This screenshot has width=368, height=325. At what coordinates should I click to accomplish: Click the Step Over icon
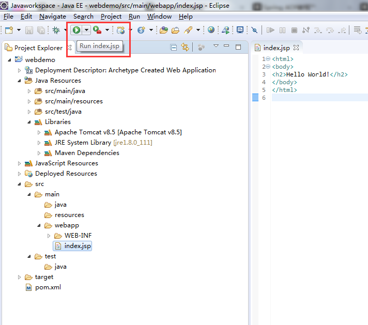tap(330, 30)
